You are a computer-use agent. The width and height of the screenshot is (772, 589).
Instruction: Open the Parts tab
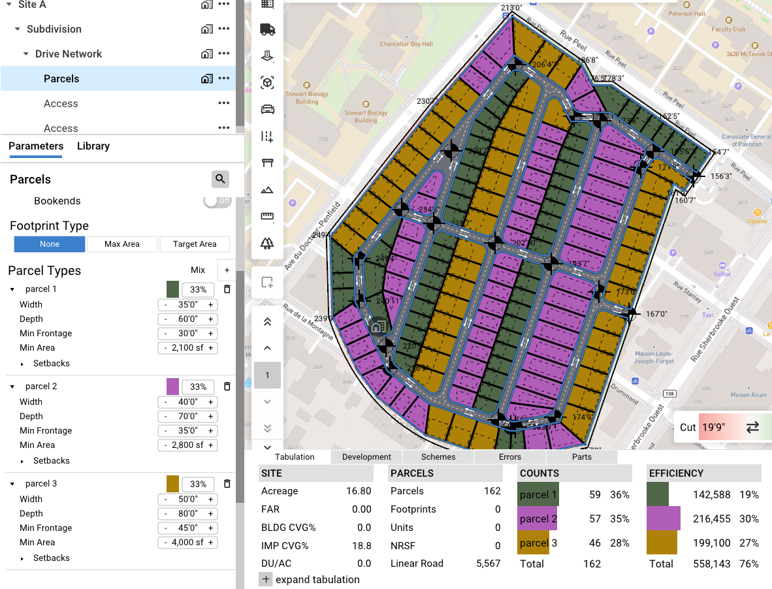click(x=581, y=456)
